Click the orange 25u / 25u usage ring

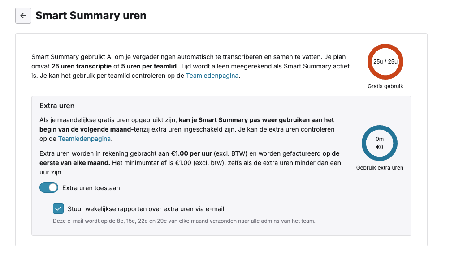click(385, 62)
